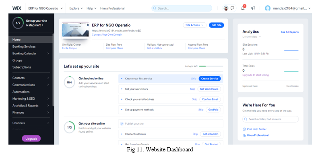Viewport: 322px width, 157px height.
Task: Click the top Search input field
Action: (182, 8)
